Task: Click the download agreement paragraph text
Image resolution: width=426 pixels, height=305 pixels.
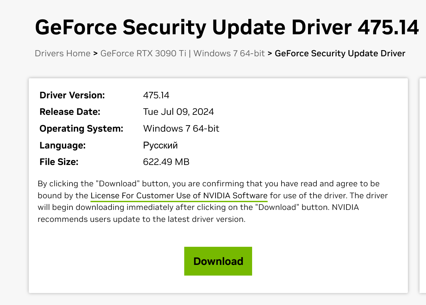Action: pyautogui.click(x=213, y=202)
